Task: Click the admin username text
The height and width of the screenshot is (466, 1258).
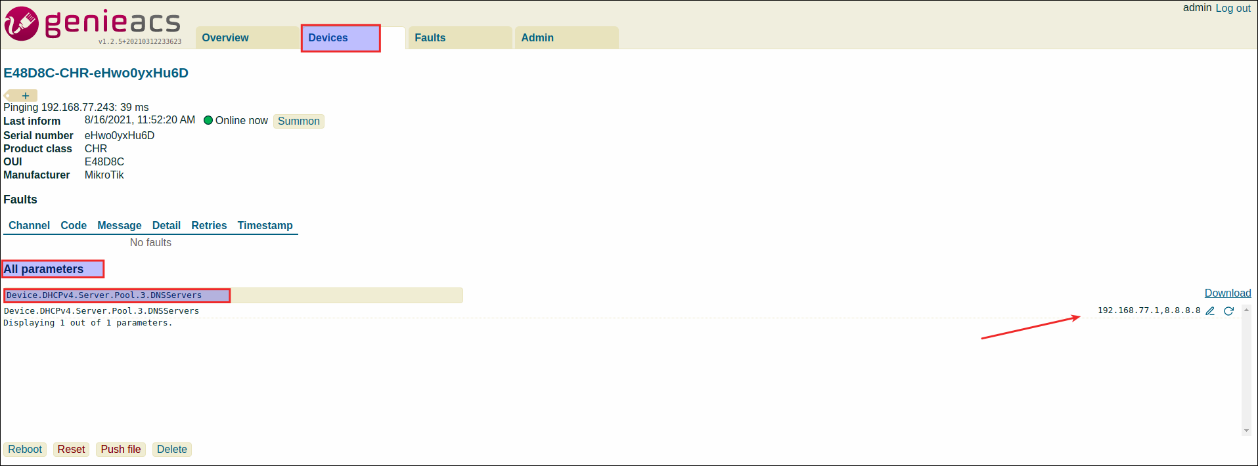Action: (1197, 8)
